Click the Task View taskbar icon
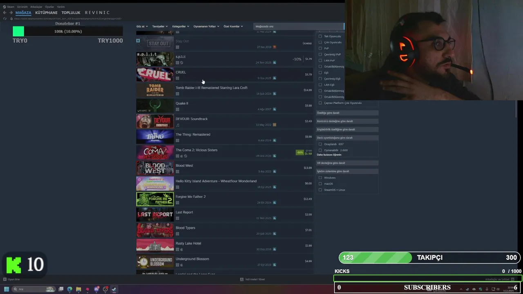Screen dimensions: 523x294 point(61,289)
